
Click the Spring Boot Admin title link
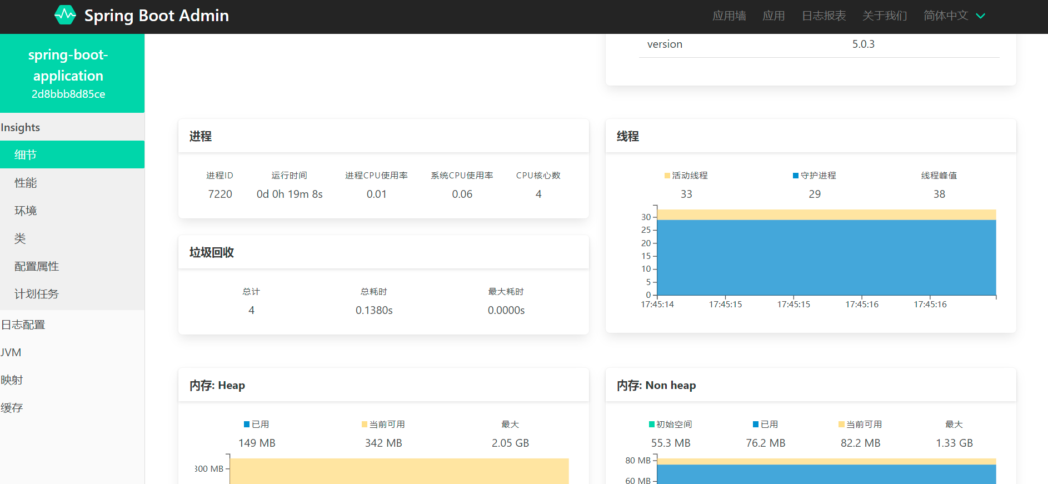pos(157,16)
